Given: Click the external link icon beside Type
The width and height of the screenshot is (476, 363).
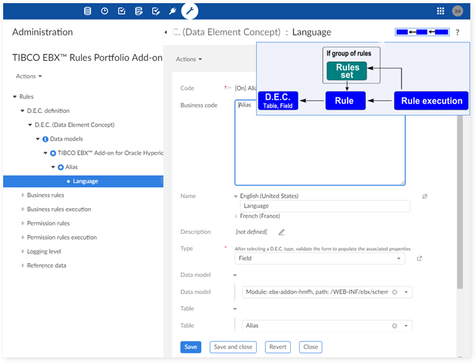Looking at the screenshot, I should (x=419, y=259).
